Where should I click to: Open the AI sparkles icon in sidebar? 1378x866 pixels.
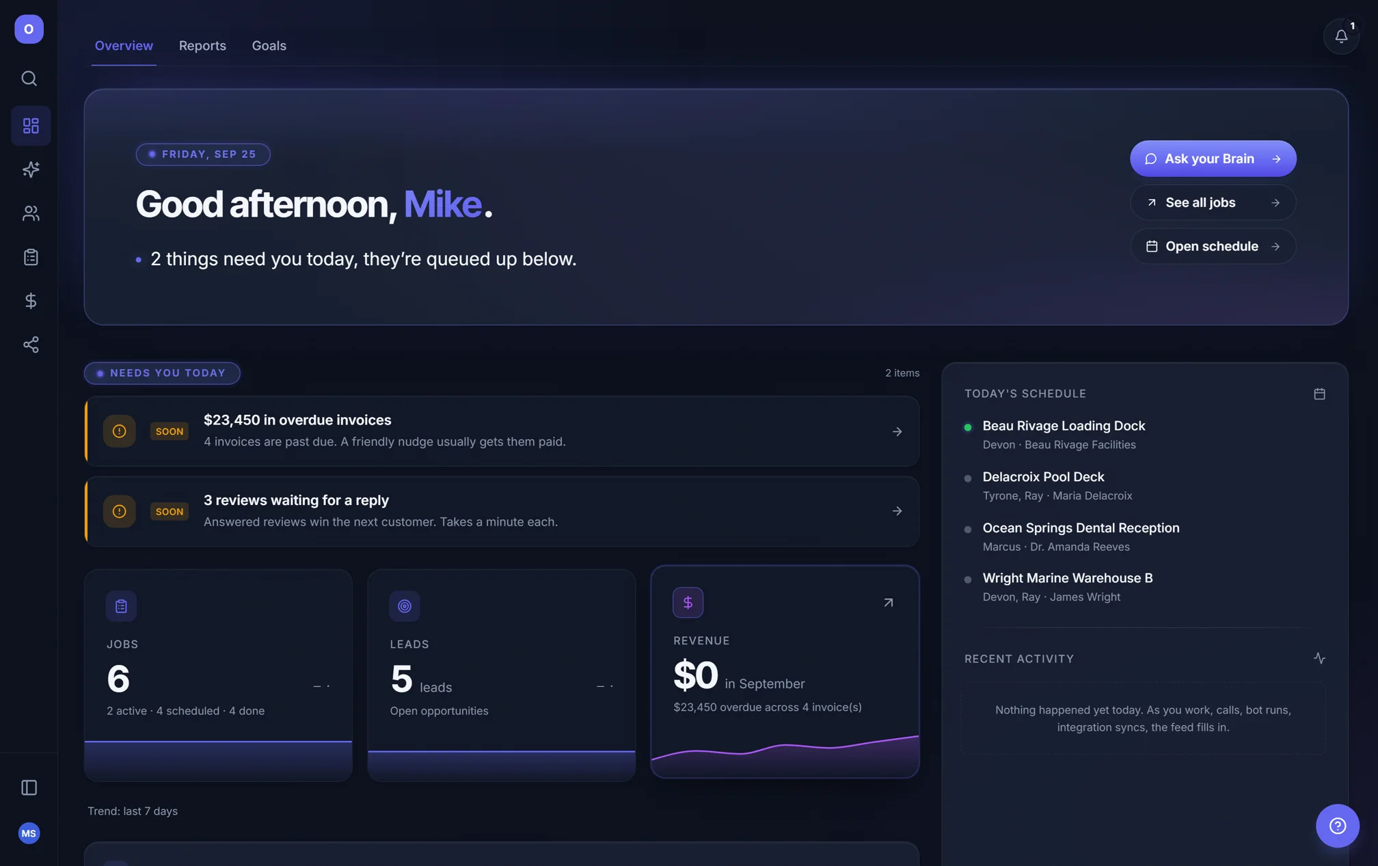[x=31, y=170]
